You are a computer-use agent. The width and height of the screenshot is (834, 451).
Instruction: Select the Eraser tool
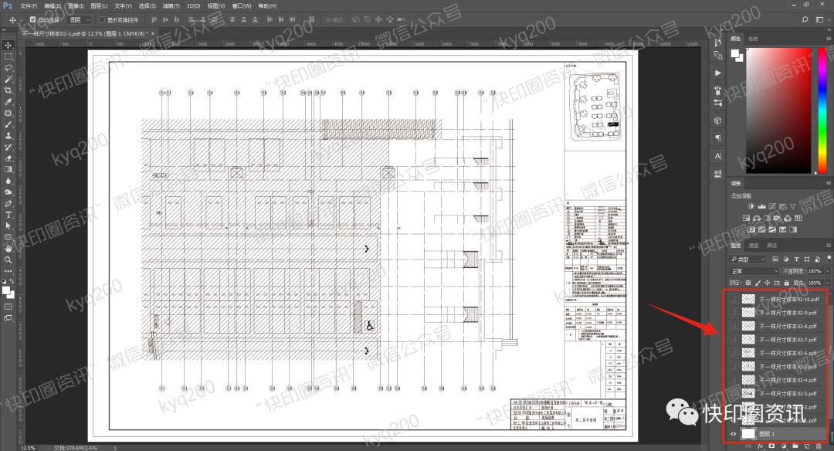pos(8,158)
